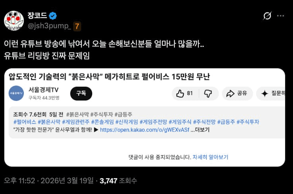Viewport: 293px width, 194px height.
Task: Click the black 구독 subscribe button
Action: (x=81, y=93)
